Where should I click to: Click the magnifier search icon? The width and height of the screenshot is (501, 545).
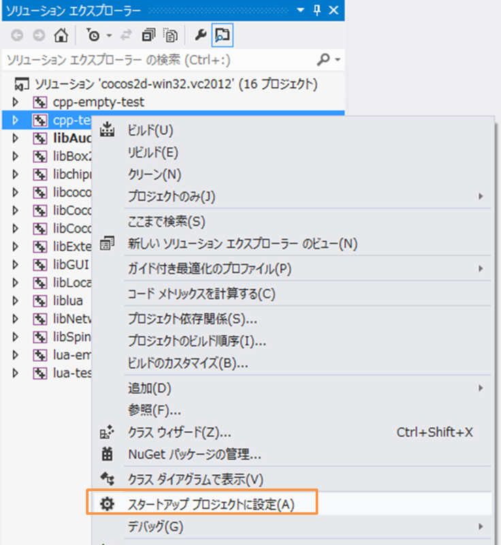pyautogui.click(x=323, y=60)
